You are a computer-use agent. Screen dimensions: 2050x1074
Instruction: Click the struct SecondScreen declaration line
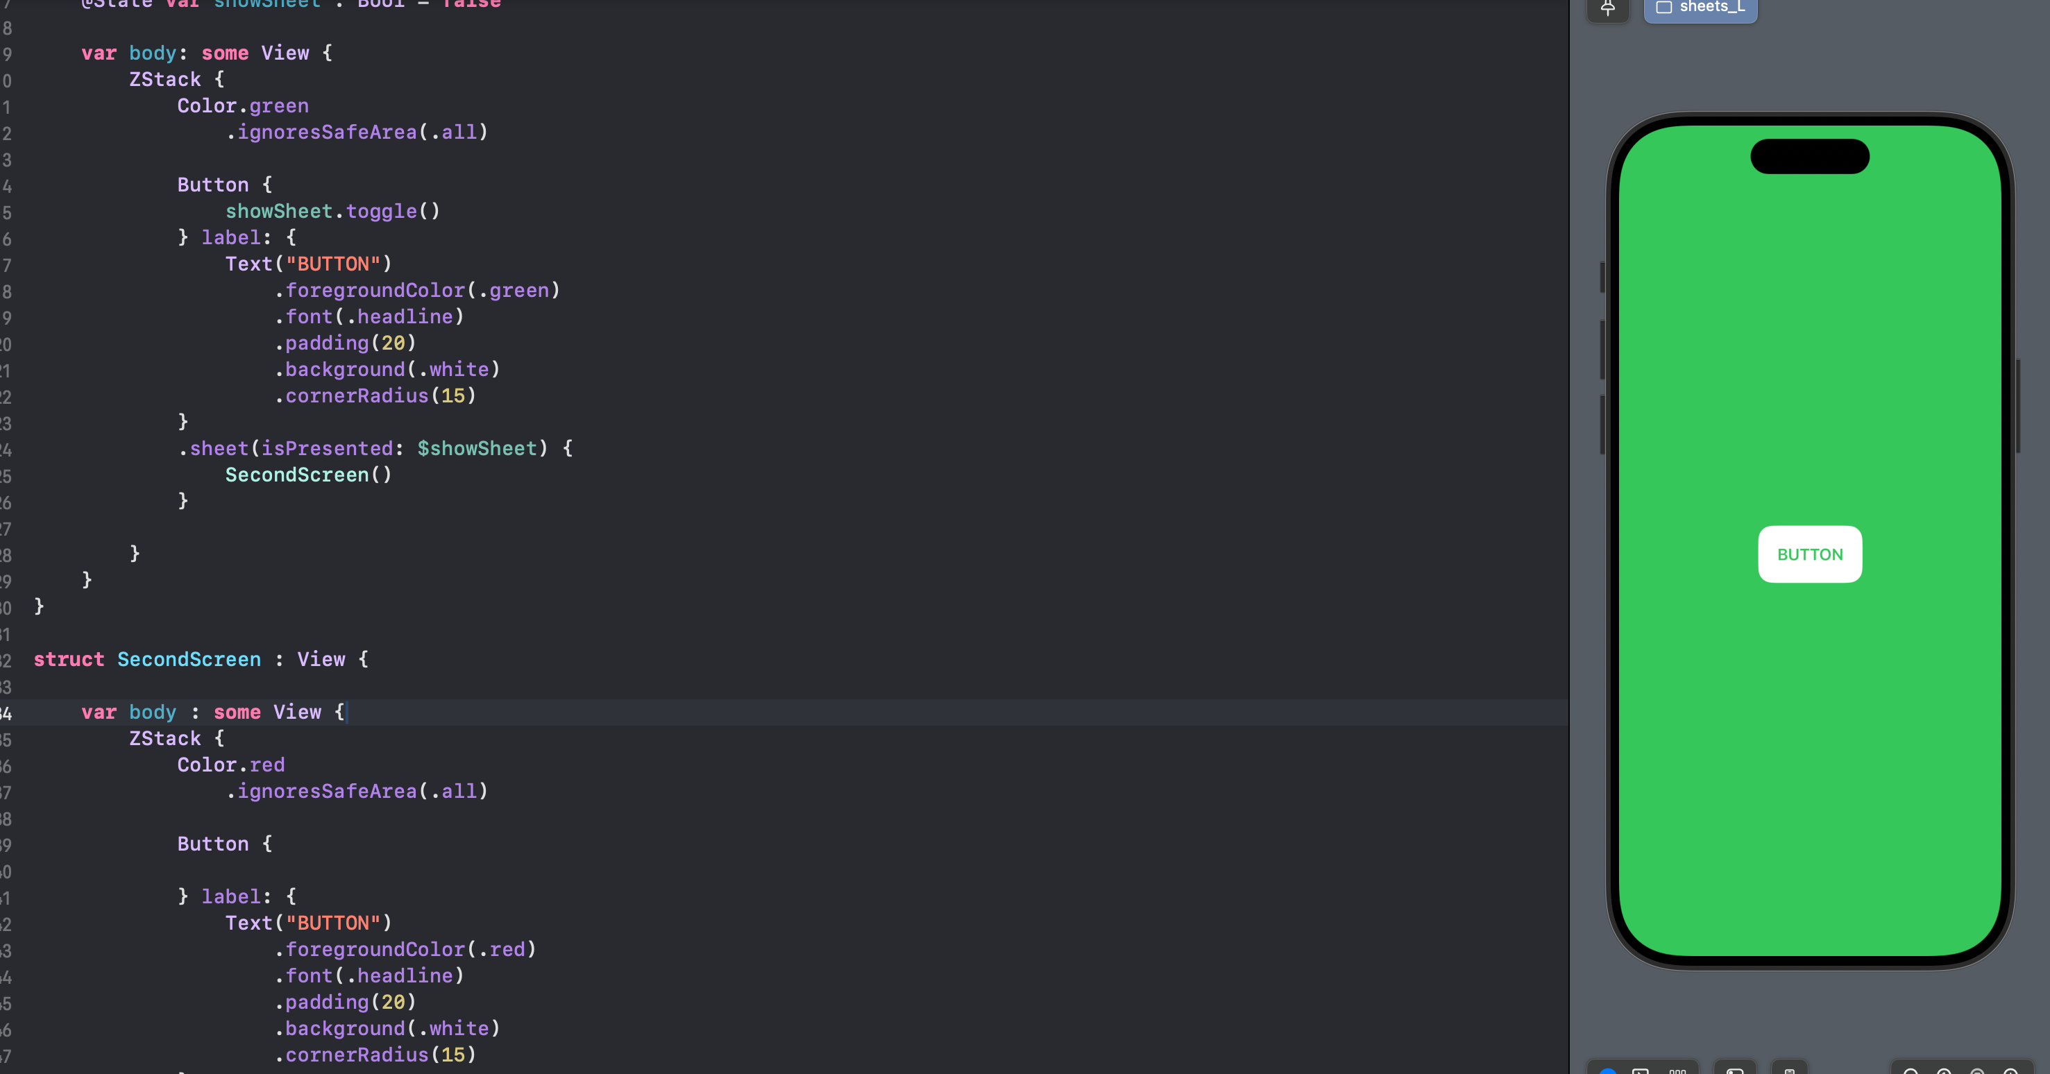pos(201,660)
